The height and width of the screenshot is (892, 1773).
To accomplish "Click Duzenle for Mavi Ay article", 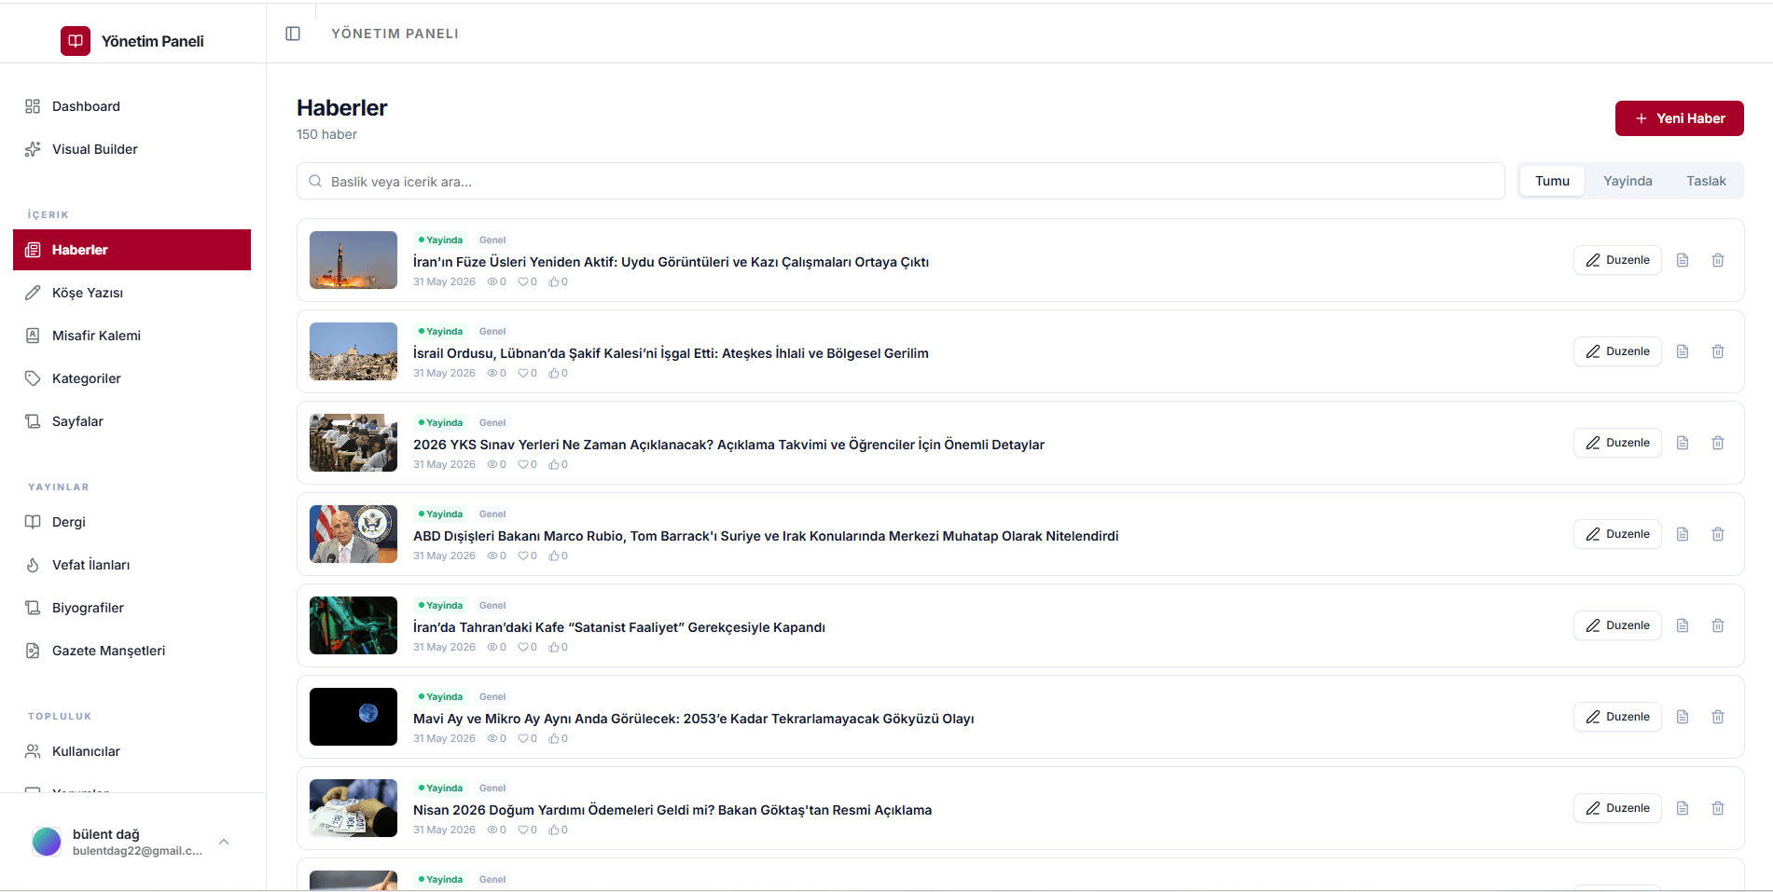I will pos(1618,717).
